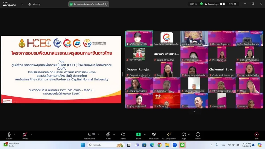Viewport: 265px width, 149px height.
Task: Select Liu video tile
Action: point(194,100)
